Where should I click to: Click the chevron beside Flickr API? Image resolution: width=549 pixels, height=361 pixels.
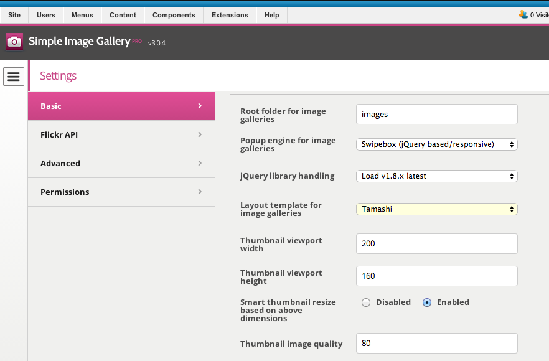coord(200,134)
